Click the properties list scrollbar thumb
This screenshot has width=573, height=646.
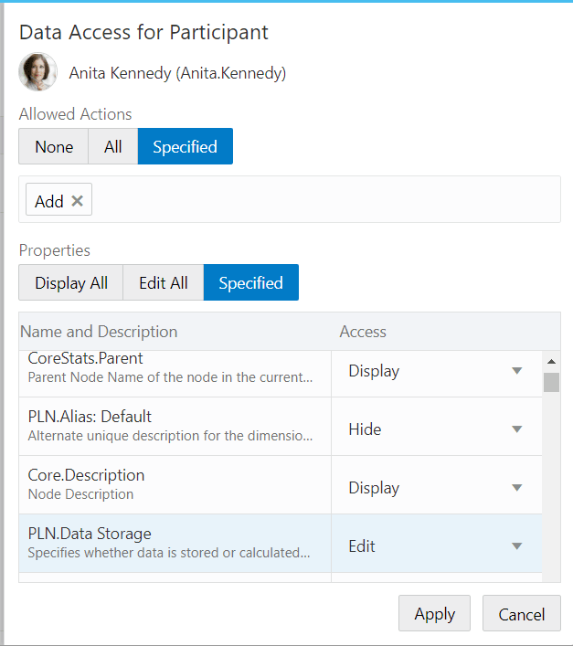[551, 382]
